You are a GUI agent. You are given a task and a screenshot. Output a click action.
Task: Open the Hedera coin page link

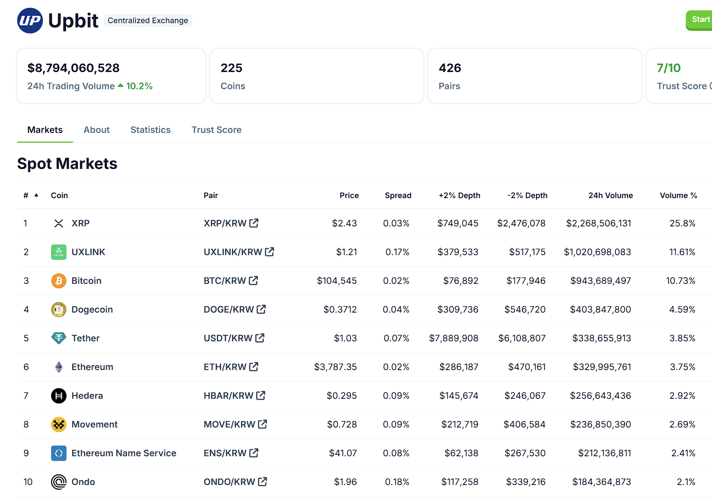(x=88, y=396)
